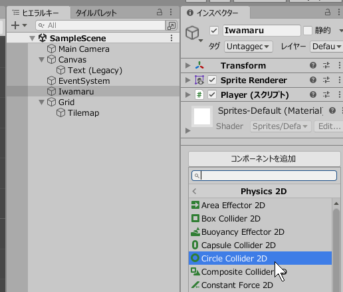
Task: Open the inspector panel options menu
Action: click(x=339, y=12)
